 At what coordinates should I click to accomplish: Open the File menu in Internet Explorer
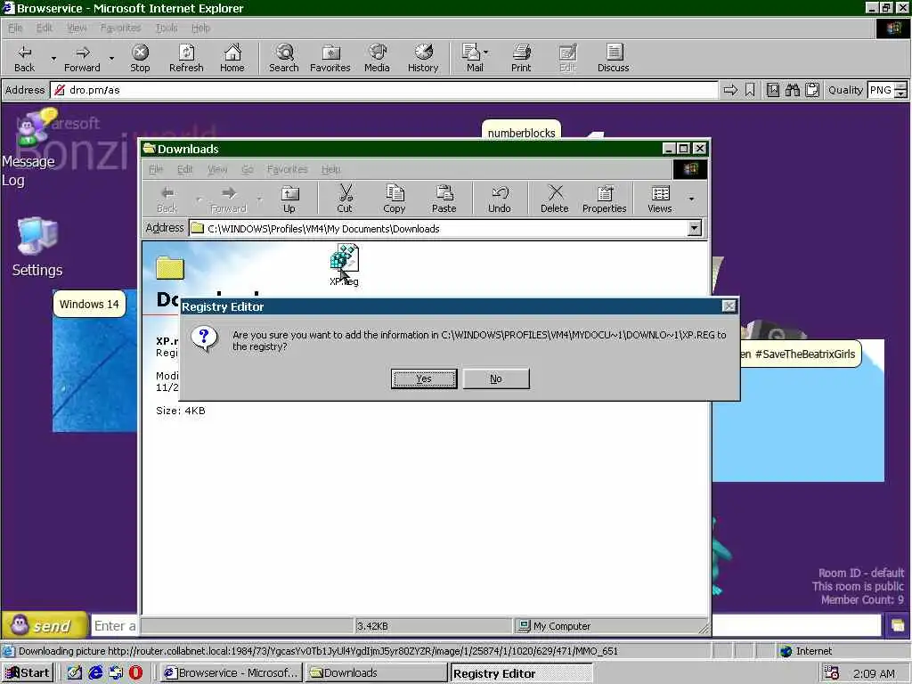click(x=15, y=28)
